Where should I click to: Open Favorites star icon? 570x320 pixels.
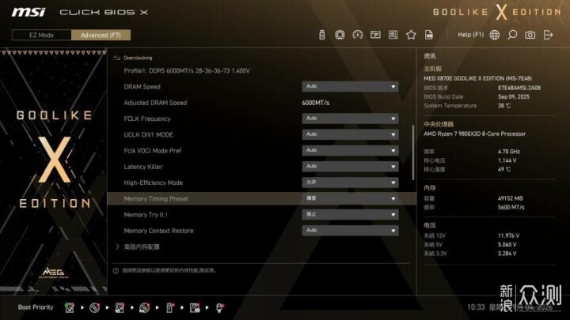(411, 35)
